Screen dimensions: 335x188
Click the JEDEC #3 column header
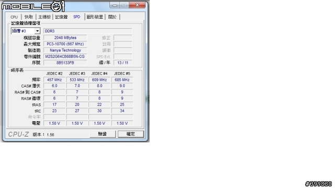tap(77, 74)
